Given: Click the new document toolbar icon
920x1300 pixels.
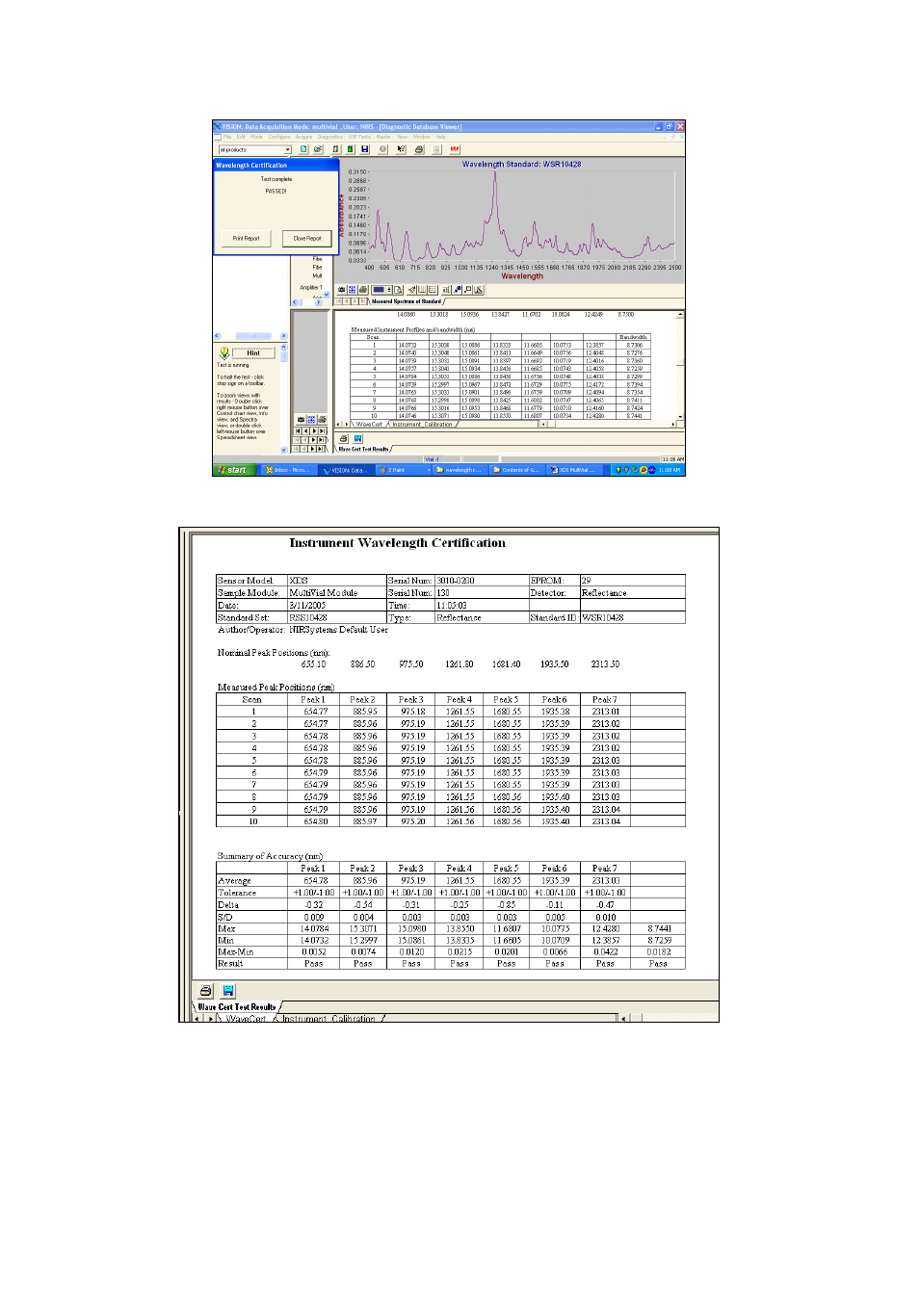Looking at the screenshot, I should [303, 149].
